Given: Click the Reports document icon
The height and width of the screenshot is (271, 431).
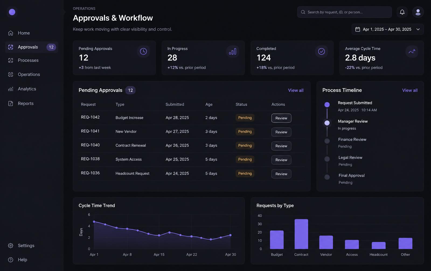Looking at the screenshot, I should [11, 104].
